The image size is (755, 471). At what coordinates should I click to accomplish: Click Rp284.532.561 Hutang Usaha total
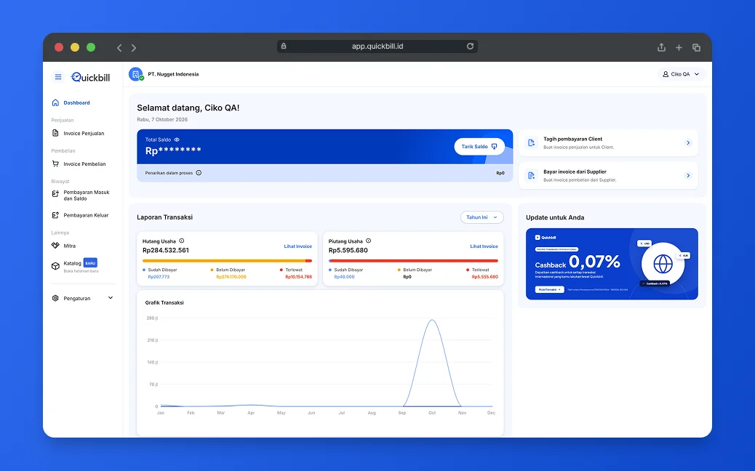click(166, 251)
